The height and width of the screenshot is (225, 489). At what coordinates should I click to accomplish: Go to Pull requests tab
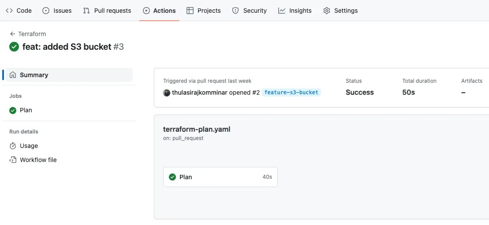[x=107, y=11]
